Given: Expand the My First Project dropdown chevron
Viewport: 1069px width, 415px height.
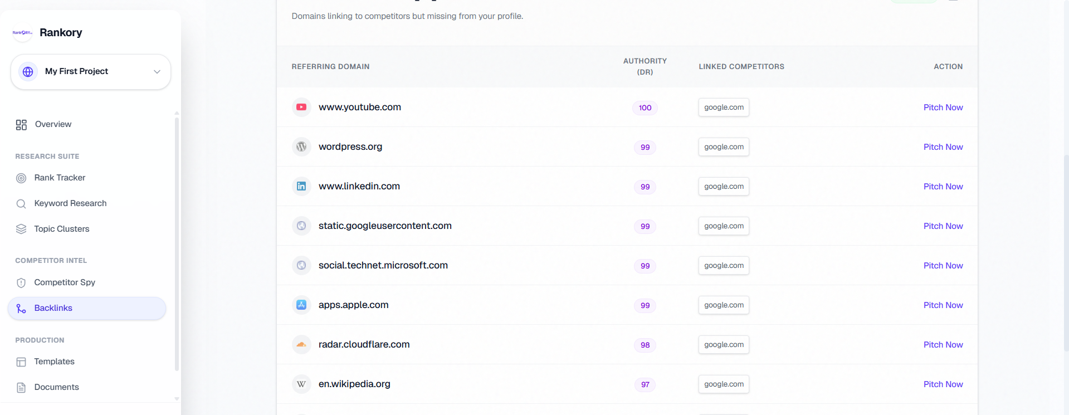Looking at the screenshot, I should point(157,72).
